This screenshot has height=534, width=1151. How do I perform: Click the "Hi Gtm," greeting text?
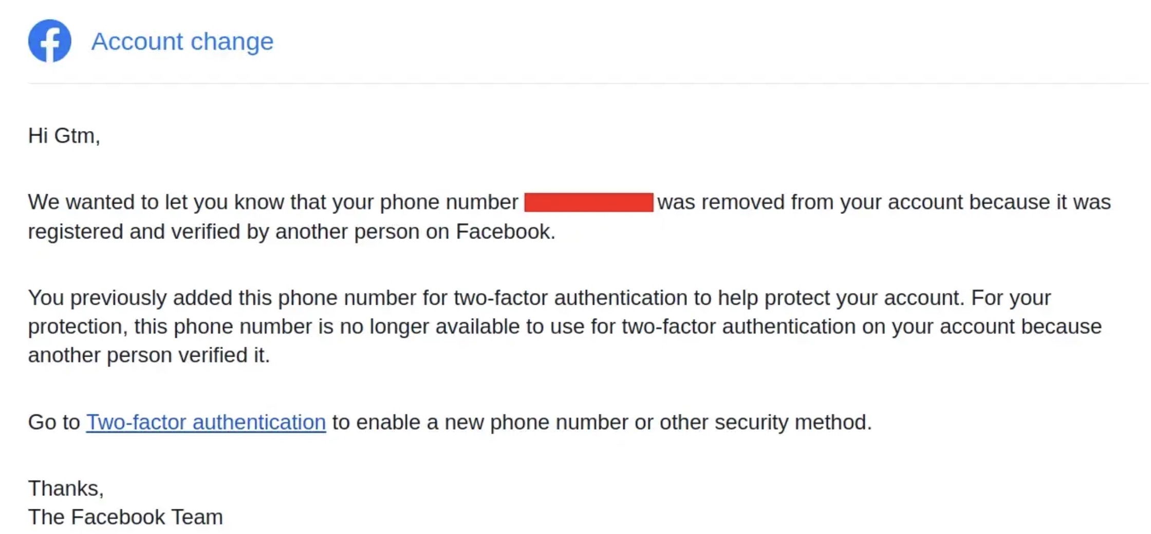(x=64, y=136)
